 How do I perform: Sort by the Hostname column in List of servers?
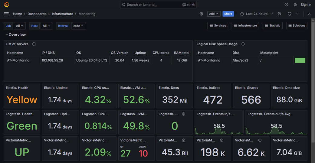[15, 53]
